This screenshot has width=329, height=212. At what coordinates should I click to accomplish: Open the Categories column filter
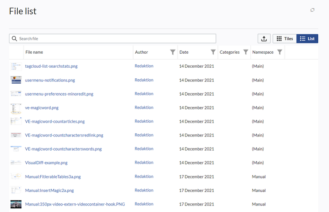(x=246, y=52)
